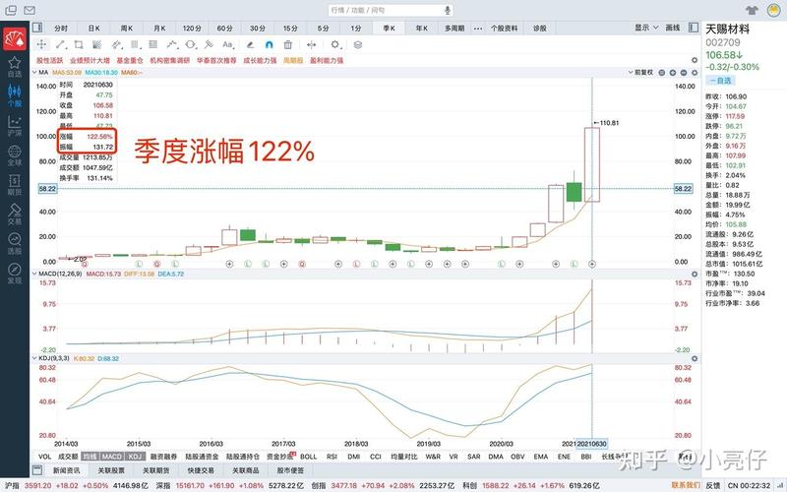
Task: Click the microphone icon in search box
Action: (x=448, y=10)
